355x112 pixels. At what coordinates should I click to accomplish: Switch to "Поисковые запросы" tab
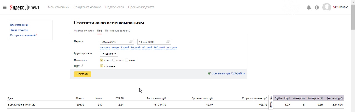[x=118, y=31]
